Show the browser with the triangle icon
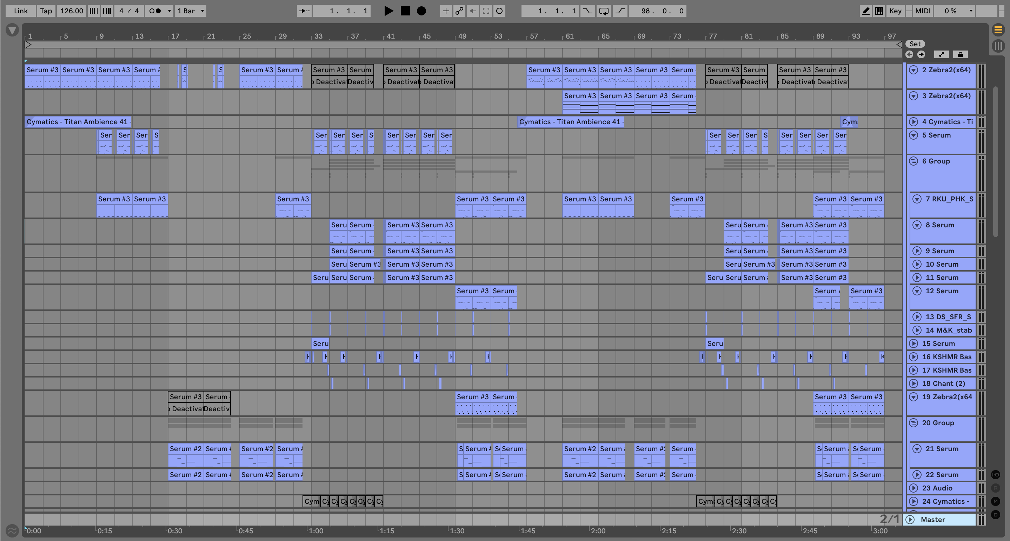This screenshot has height=541, width=1010. tap(12, 30)
